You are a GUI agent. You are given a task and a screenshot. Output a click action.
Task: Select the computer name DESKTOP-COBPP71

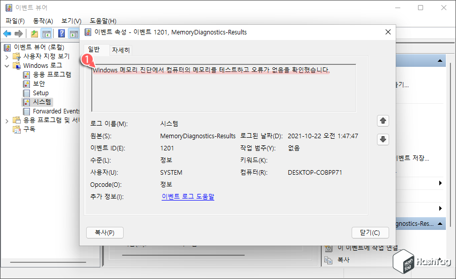pos(315,173)
